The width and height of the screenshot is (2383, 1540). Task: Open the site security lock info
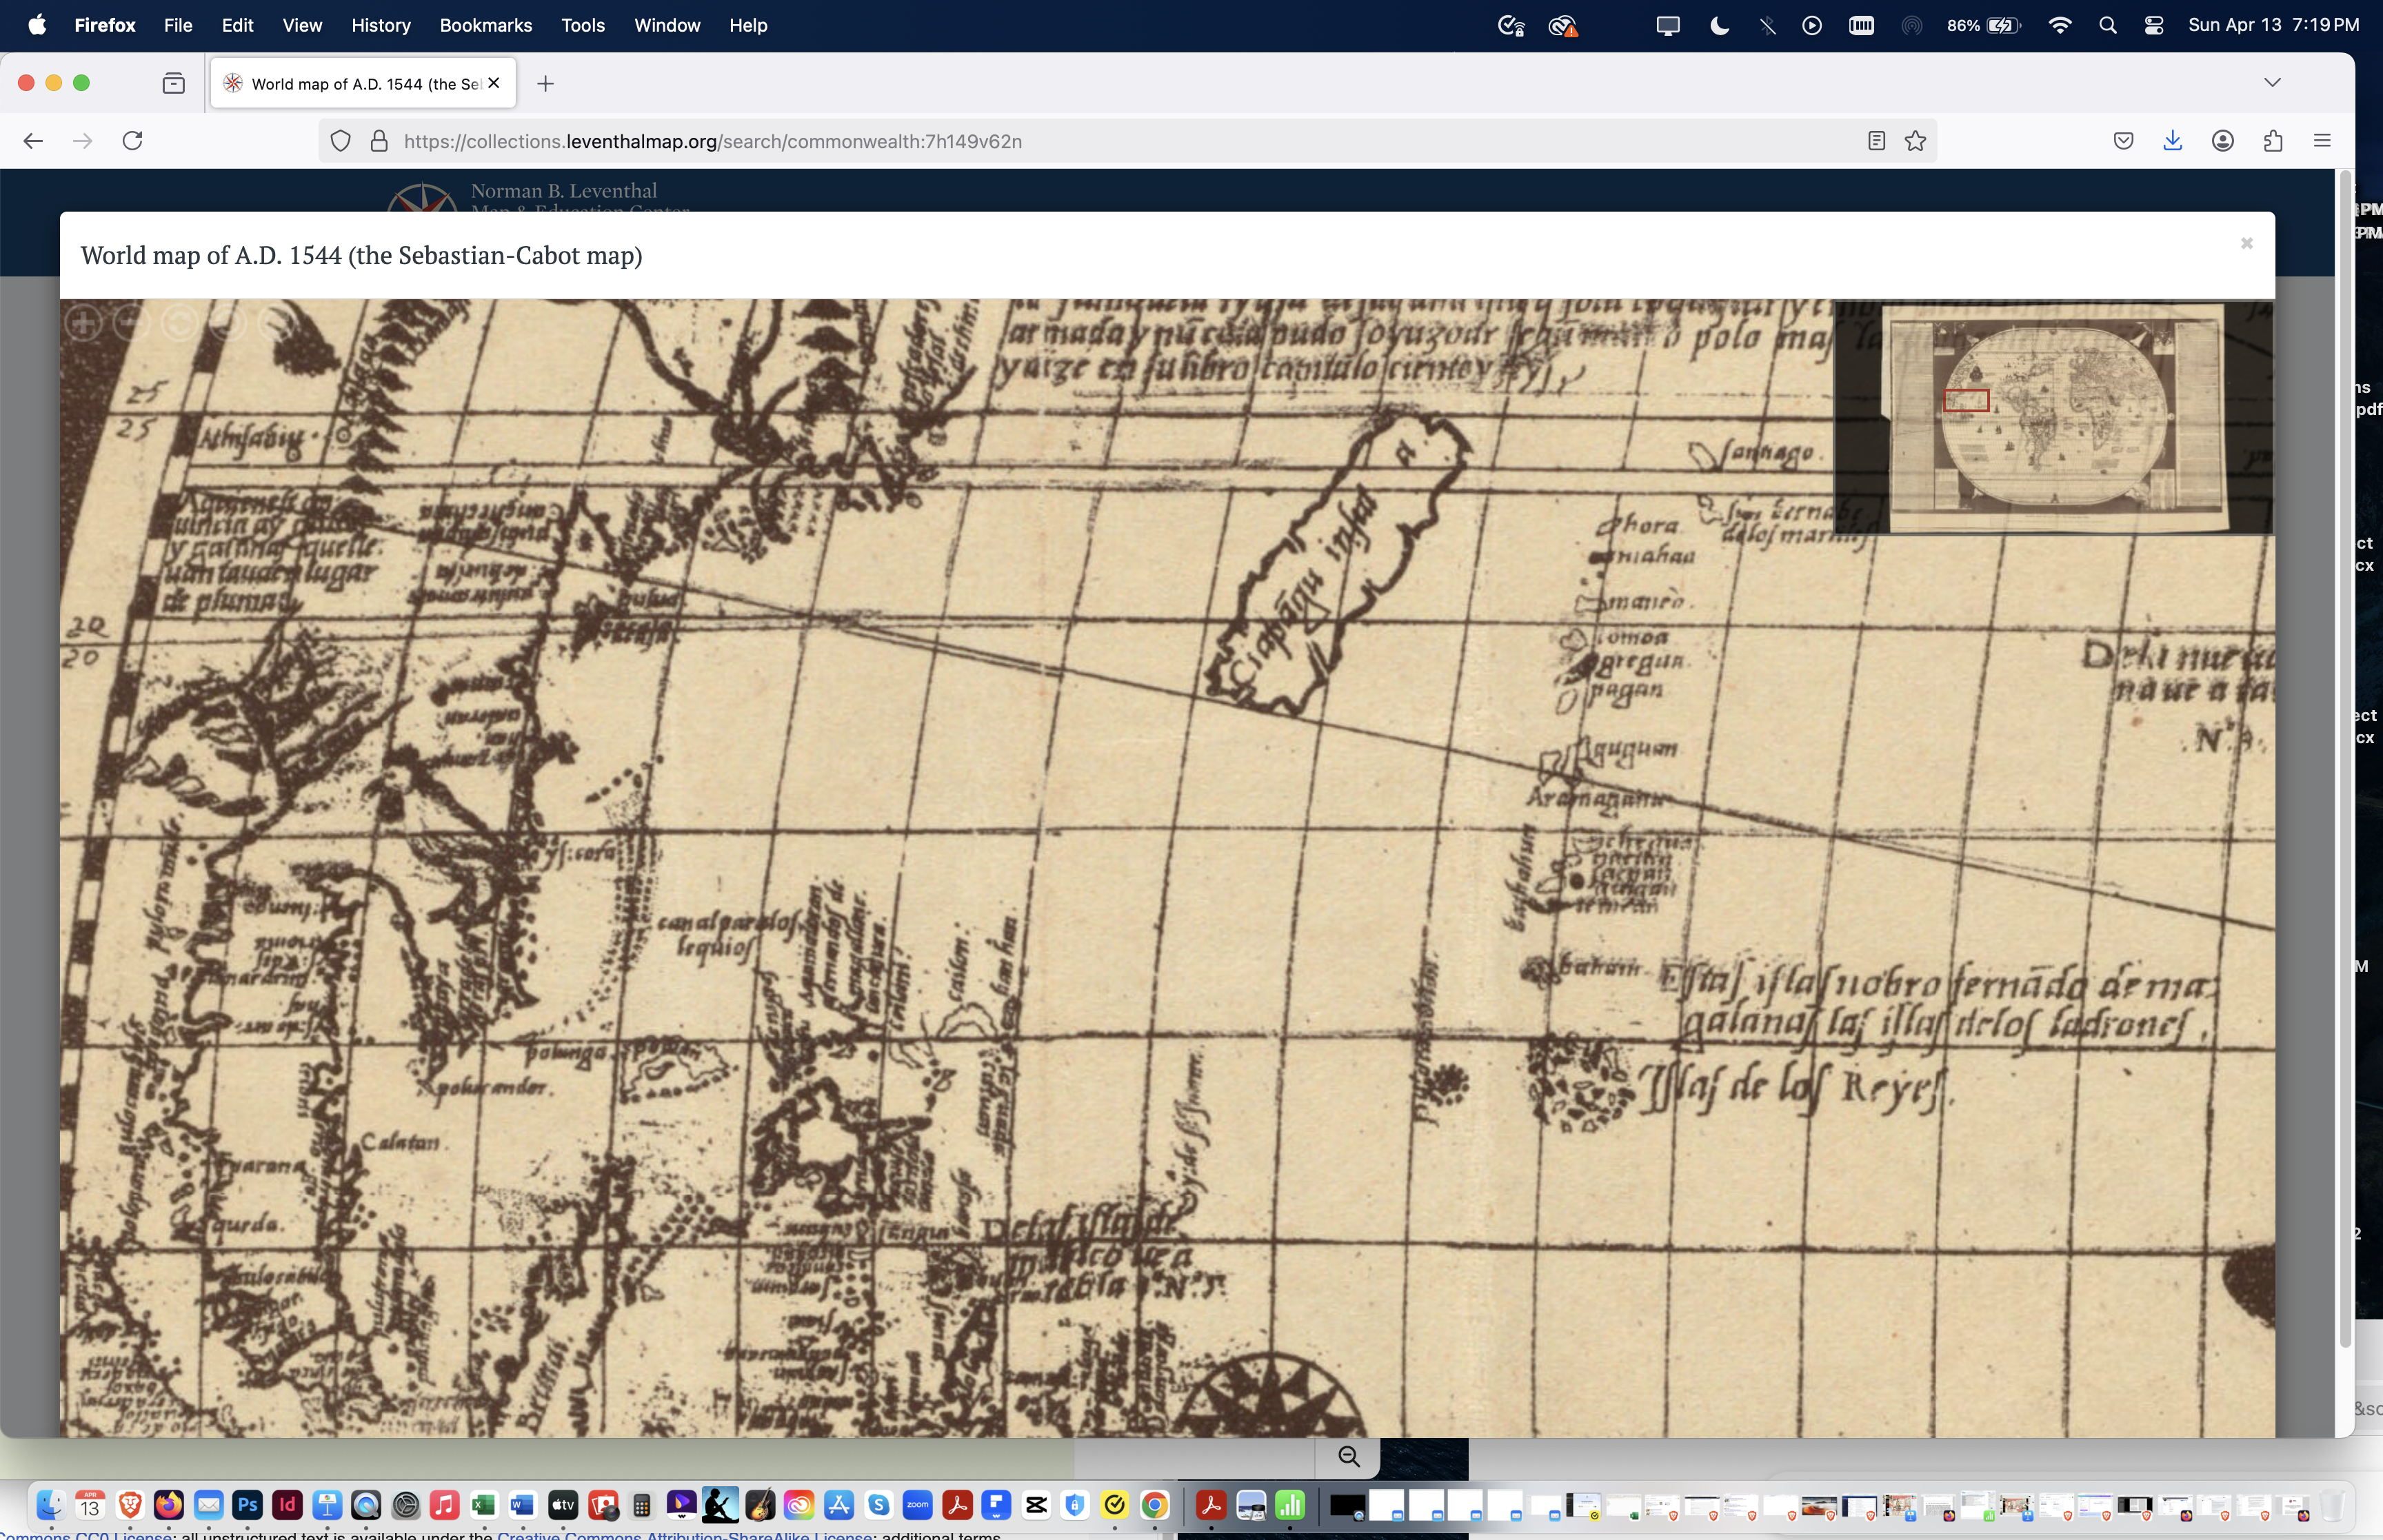click(x=379, y=141)
